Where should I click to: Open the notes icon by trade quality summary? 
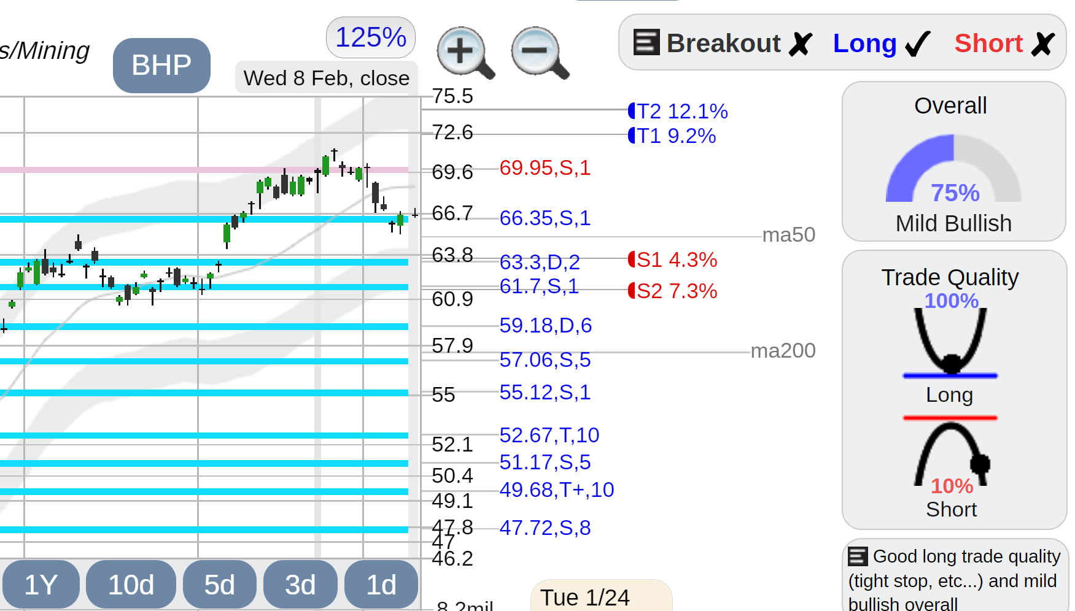858,556
